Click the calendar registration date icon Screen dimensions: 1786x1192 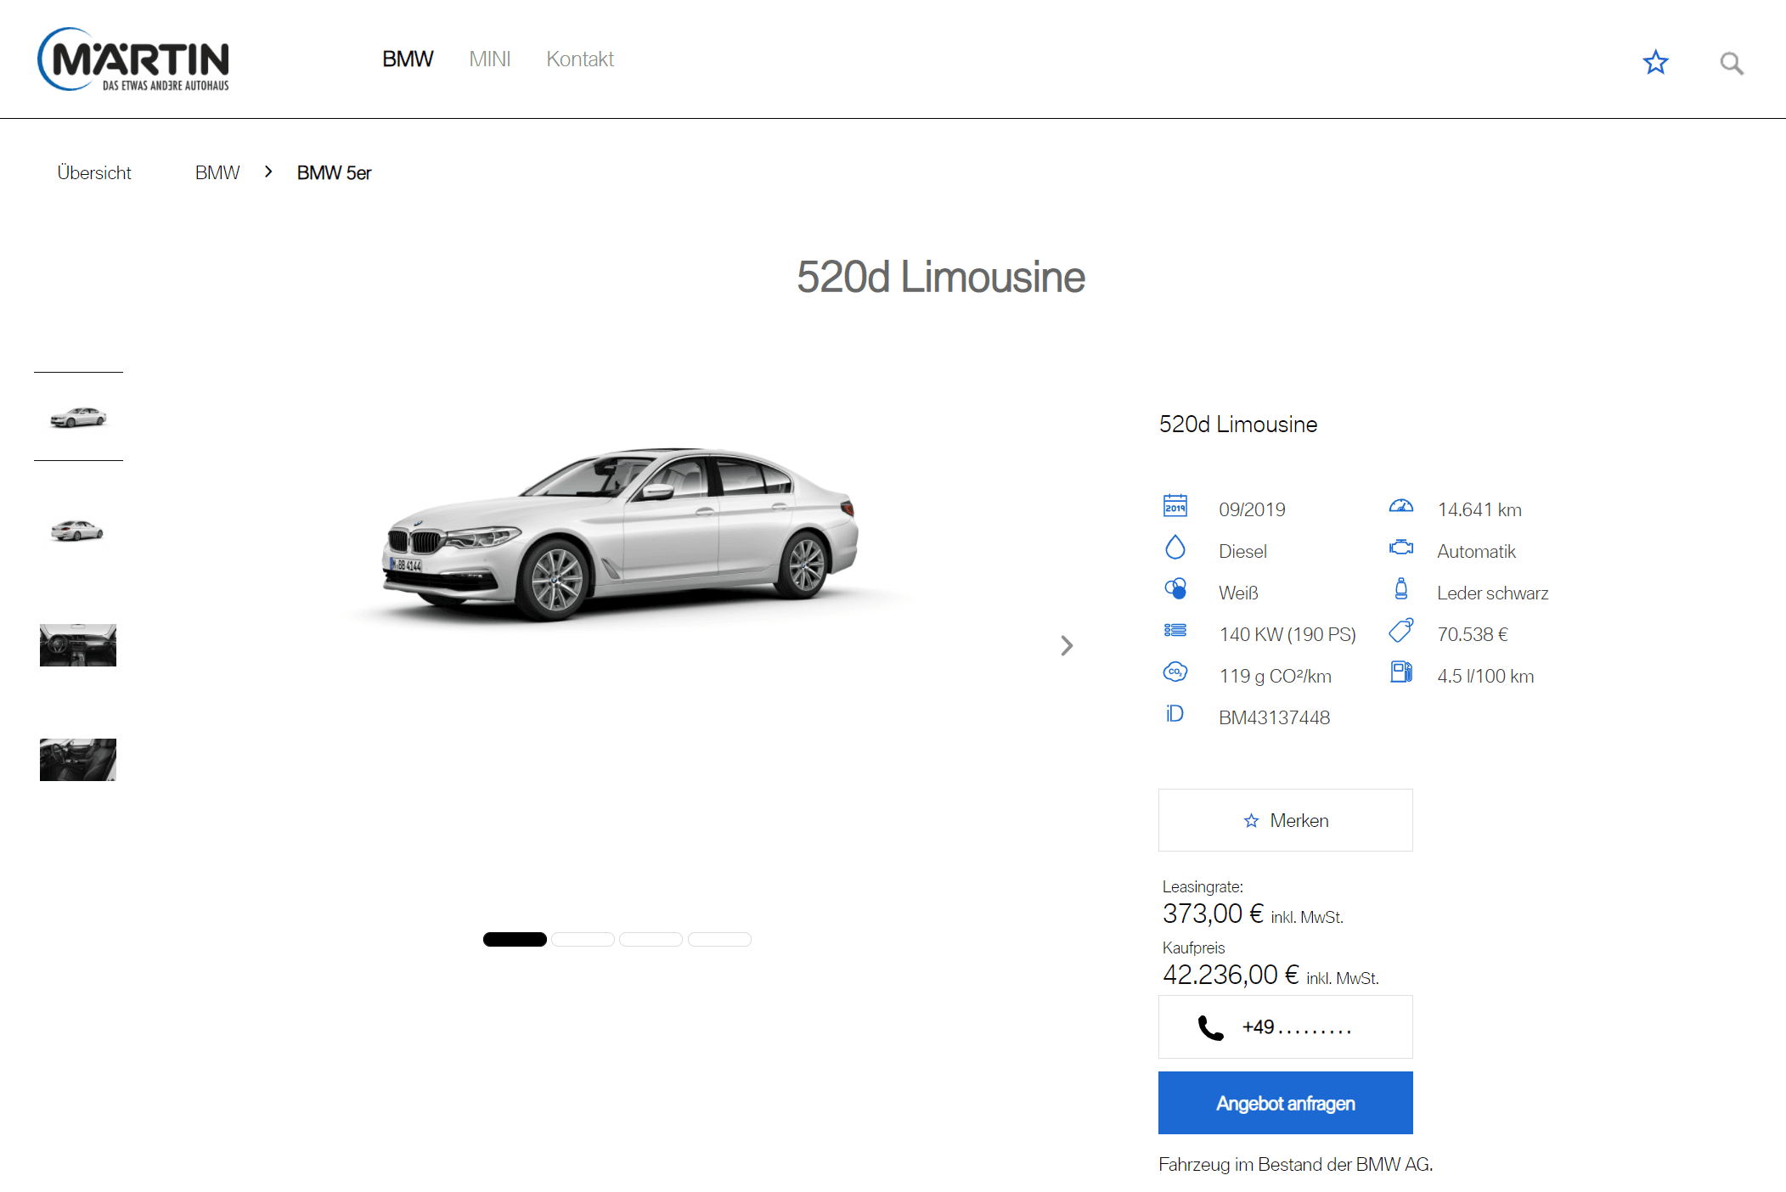point(1175,505)
